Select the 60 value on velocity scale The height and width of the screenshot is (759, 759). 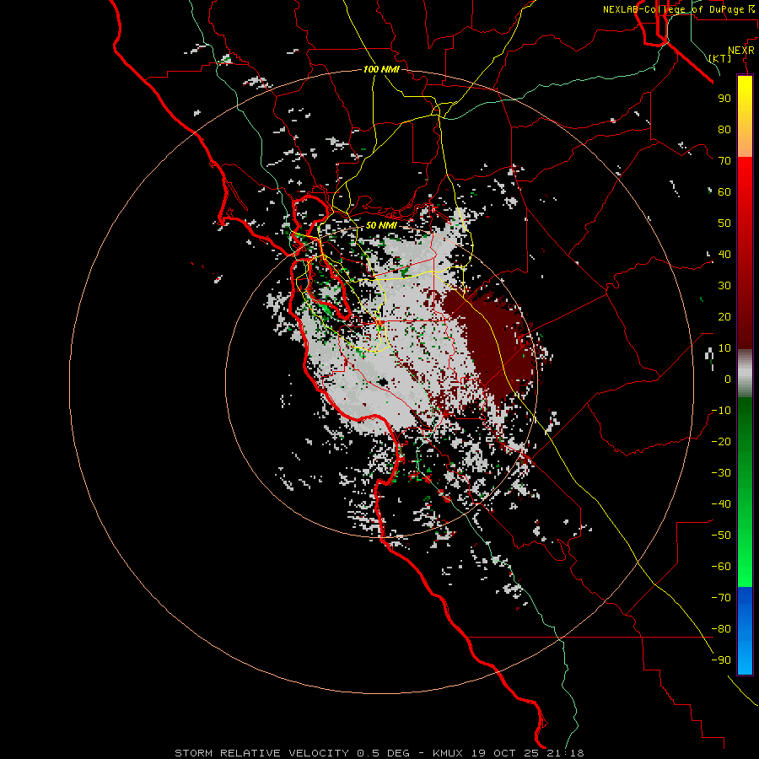point(724,191)
